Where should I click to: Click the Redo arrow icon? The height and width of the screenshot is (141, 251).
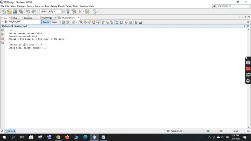[x=34, y=11]
